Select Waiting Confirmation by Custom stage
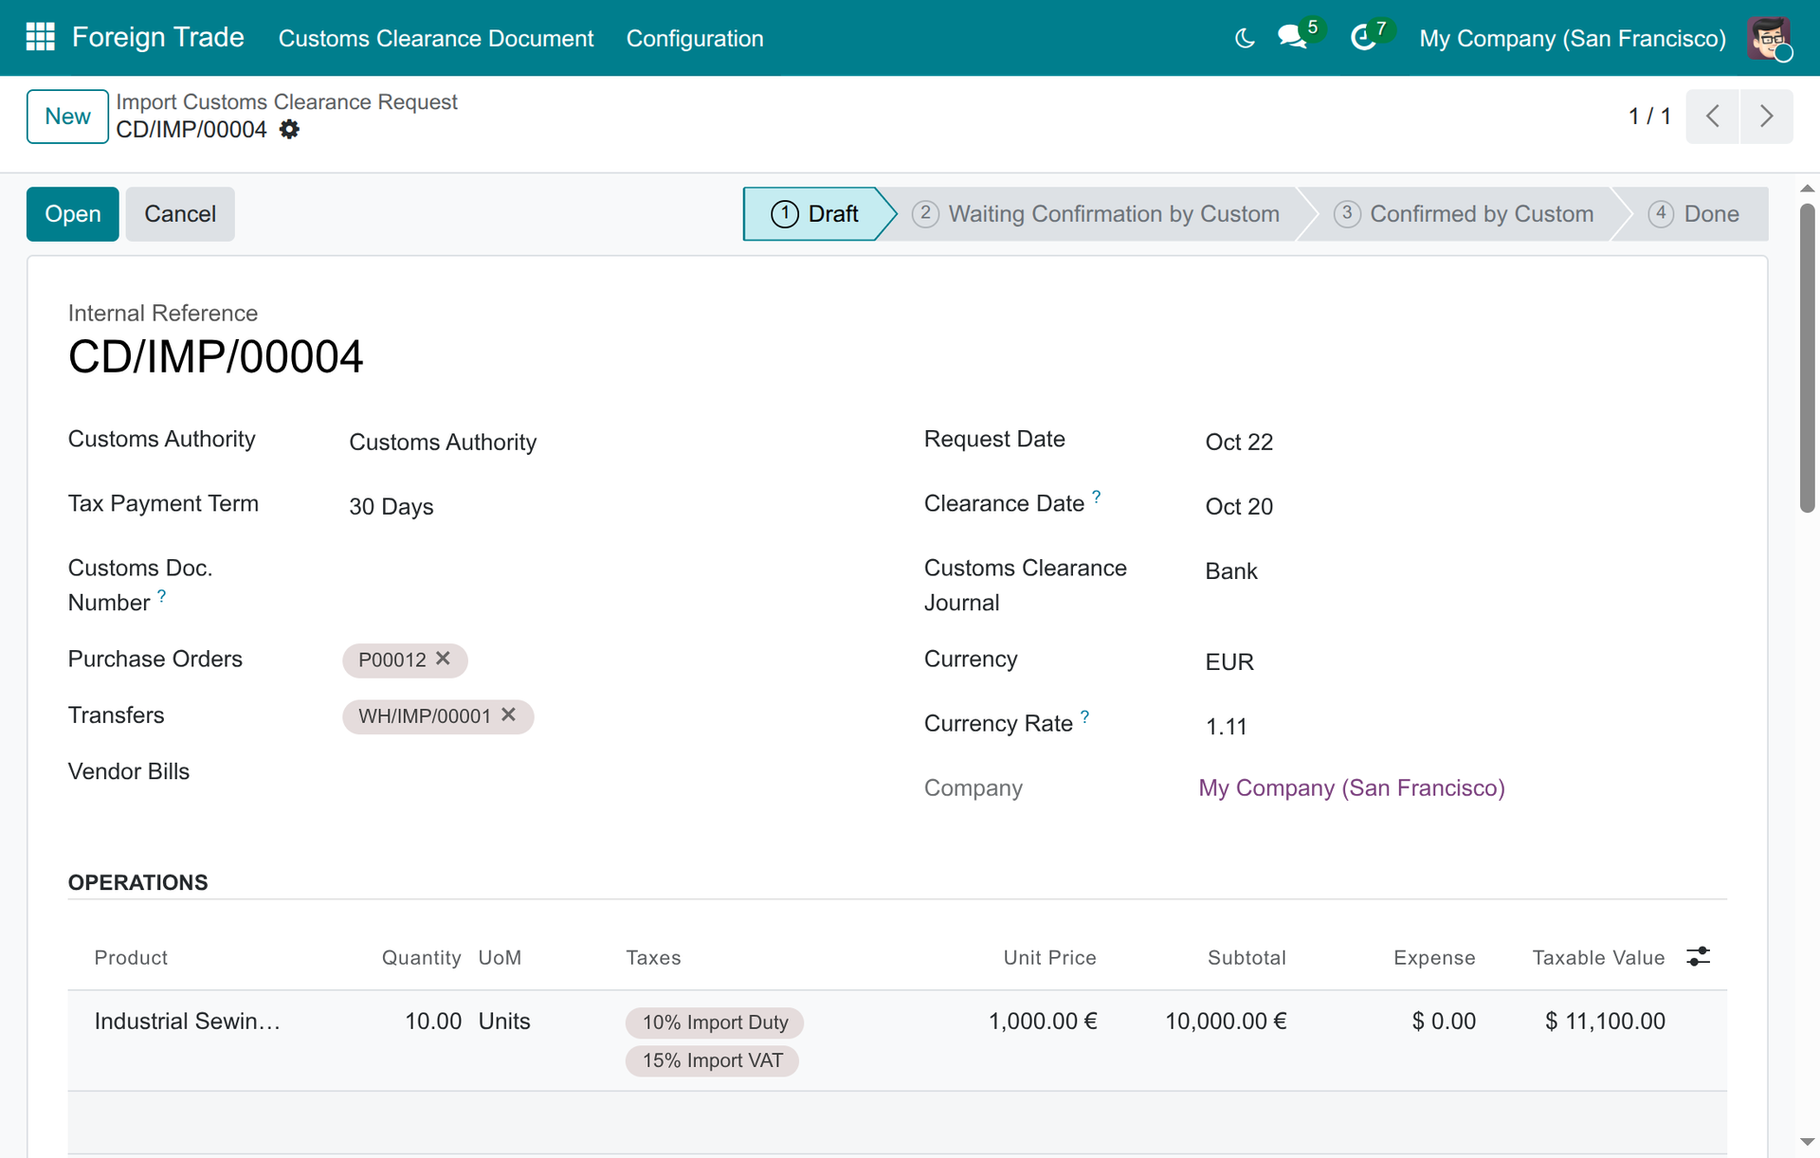This screenshot has height=1158, width=1820. click(1096, 214)
